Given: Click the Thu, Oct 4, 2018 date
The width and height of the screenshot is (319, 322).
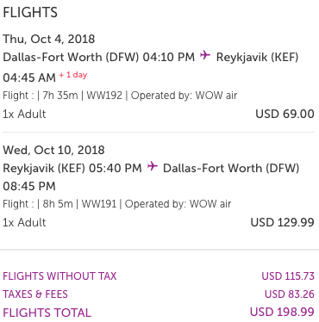Looking at the screenshot, I should coord(49,39).
